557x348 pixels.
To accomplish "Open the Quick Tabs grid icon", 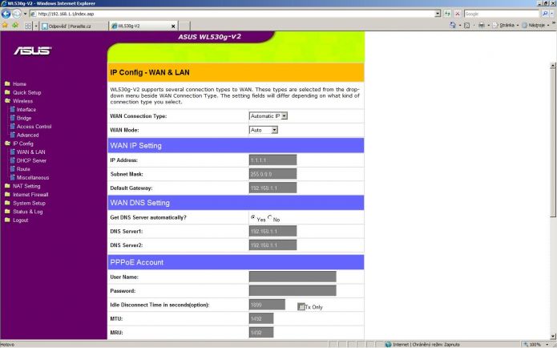I will click(x=28, y=26).
